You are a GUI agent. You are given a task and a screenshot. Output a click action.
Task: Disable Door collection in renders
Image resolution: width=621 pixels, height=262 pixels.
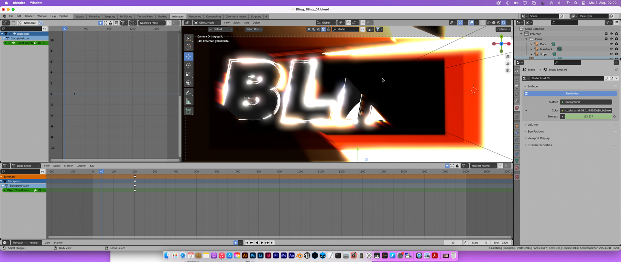pos(616,44)
